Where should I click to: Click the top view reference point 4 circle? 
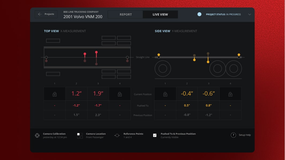(127, 57)
